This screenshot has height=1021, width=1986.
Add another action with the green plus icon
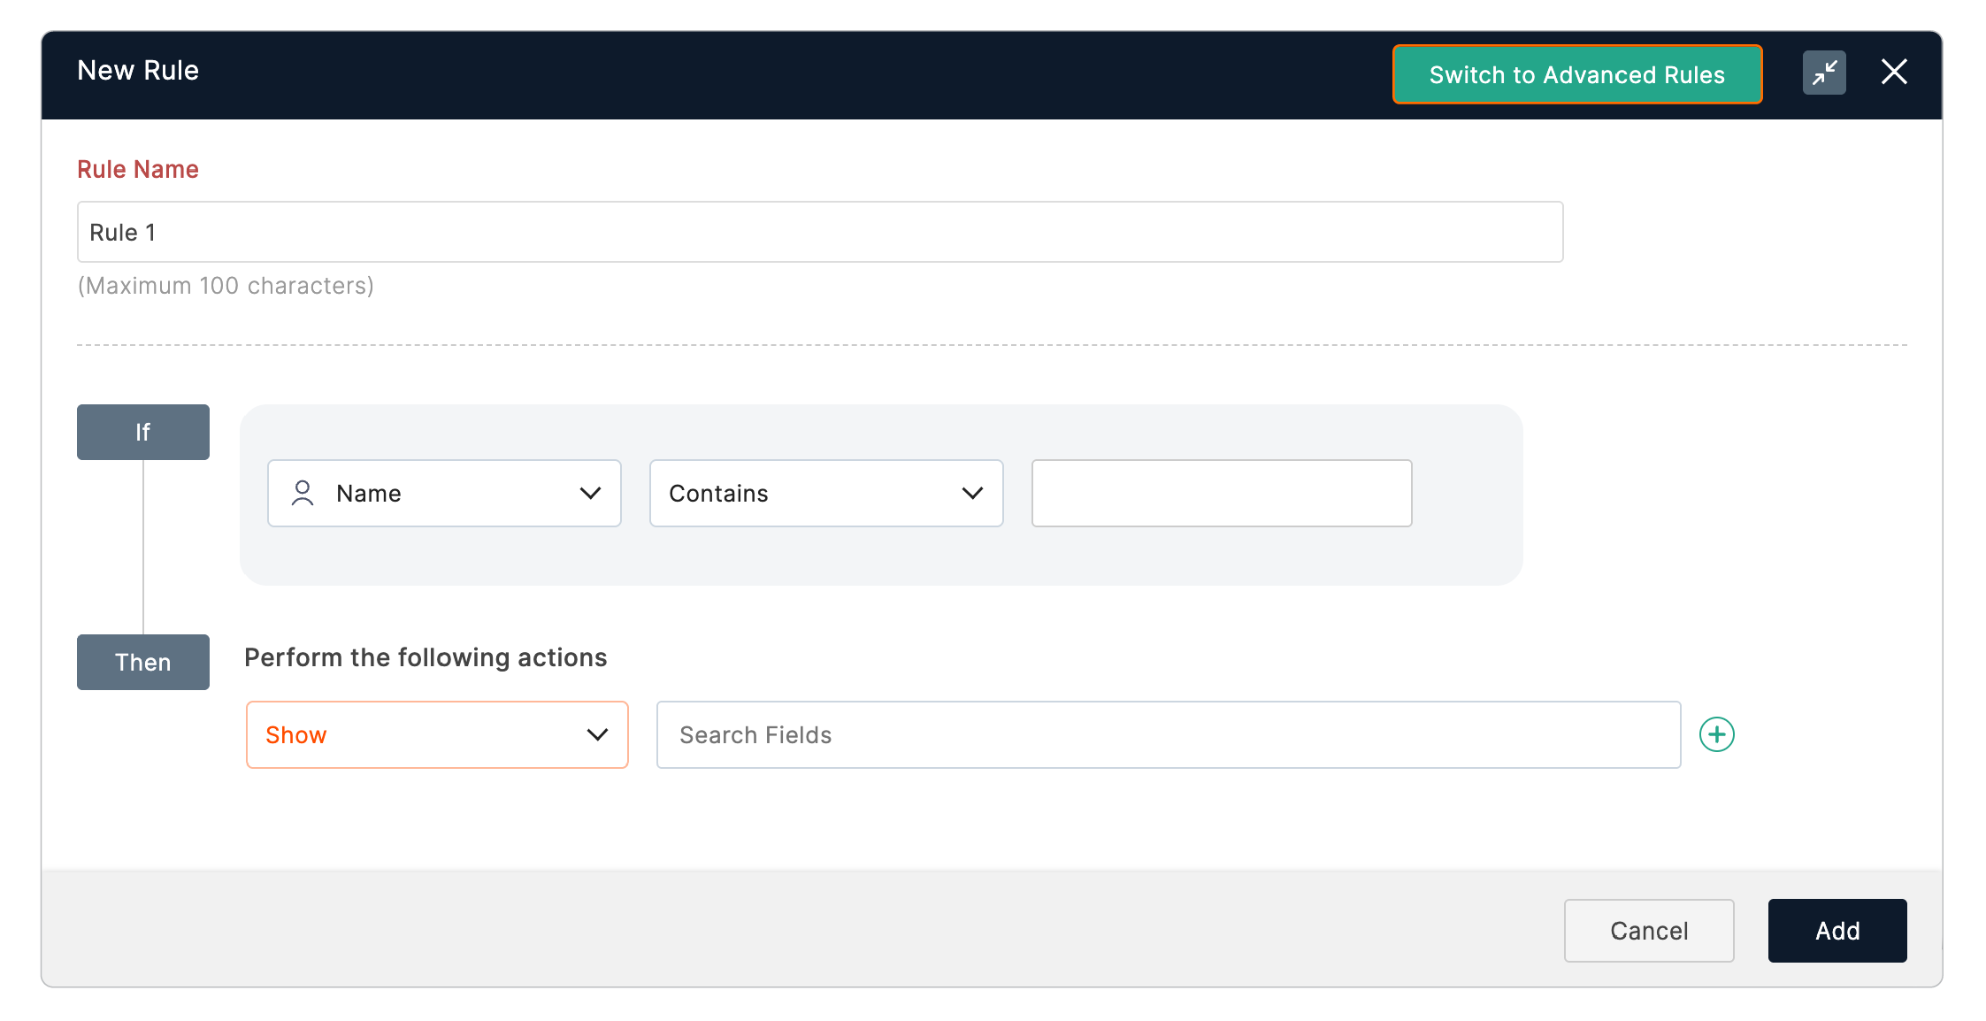[x=1716, y=734]
